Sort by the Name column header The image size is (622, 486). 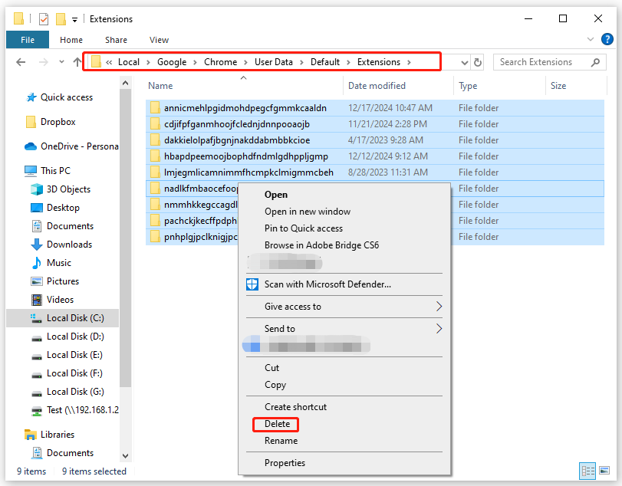coord(160,86)
